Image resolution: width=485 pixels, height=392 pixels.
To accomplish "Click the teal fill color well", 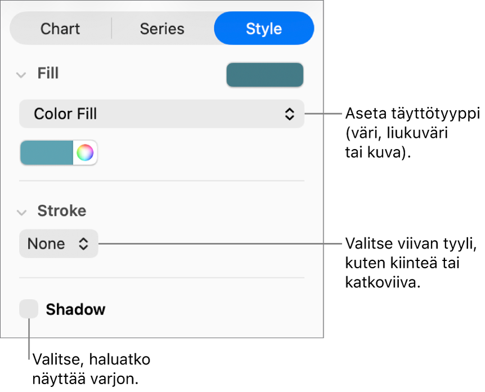I will (47, 153).
